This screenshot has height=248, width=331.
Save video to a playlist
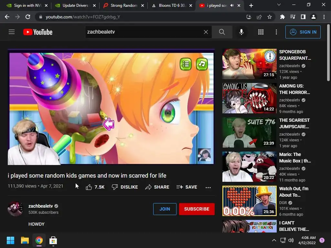pos(187,187)
